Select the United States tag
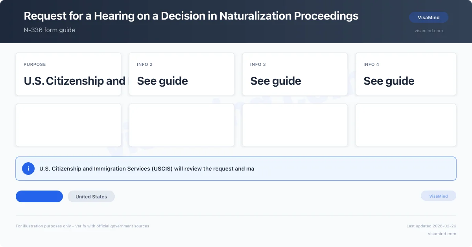The image size is (472, 247). coord(91,196)
